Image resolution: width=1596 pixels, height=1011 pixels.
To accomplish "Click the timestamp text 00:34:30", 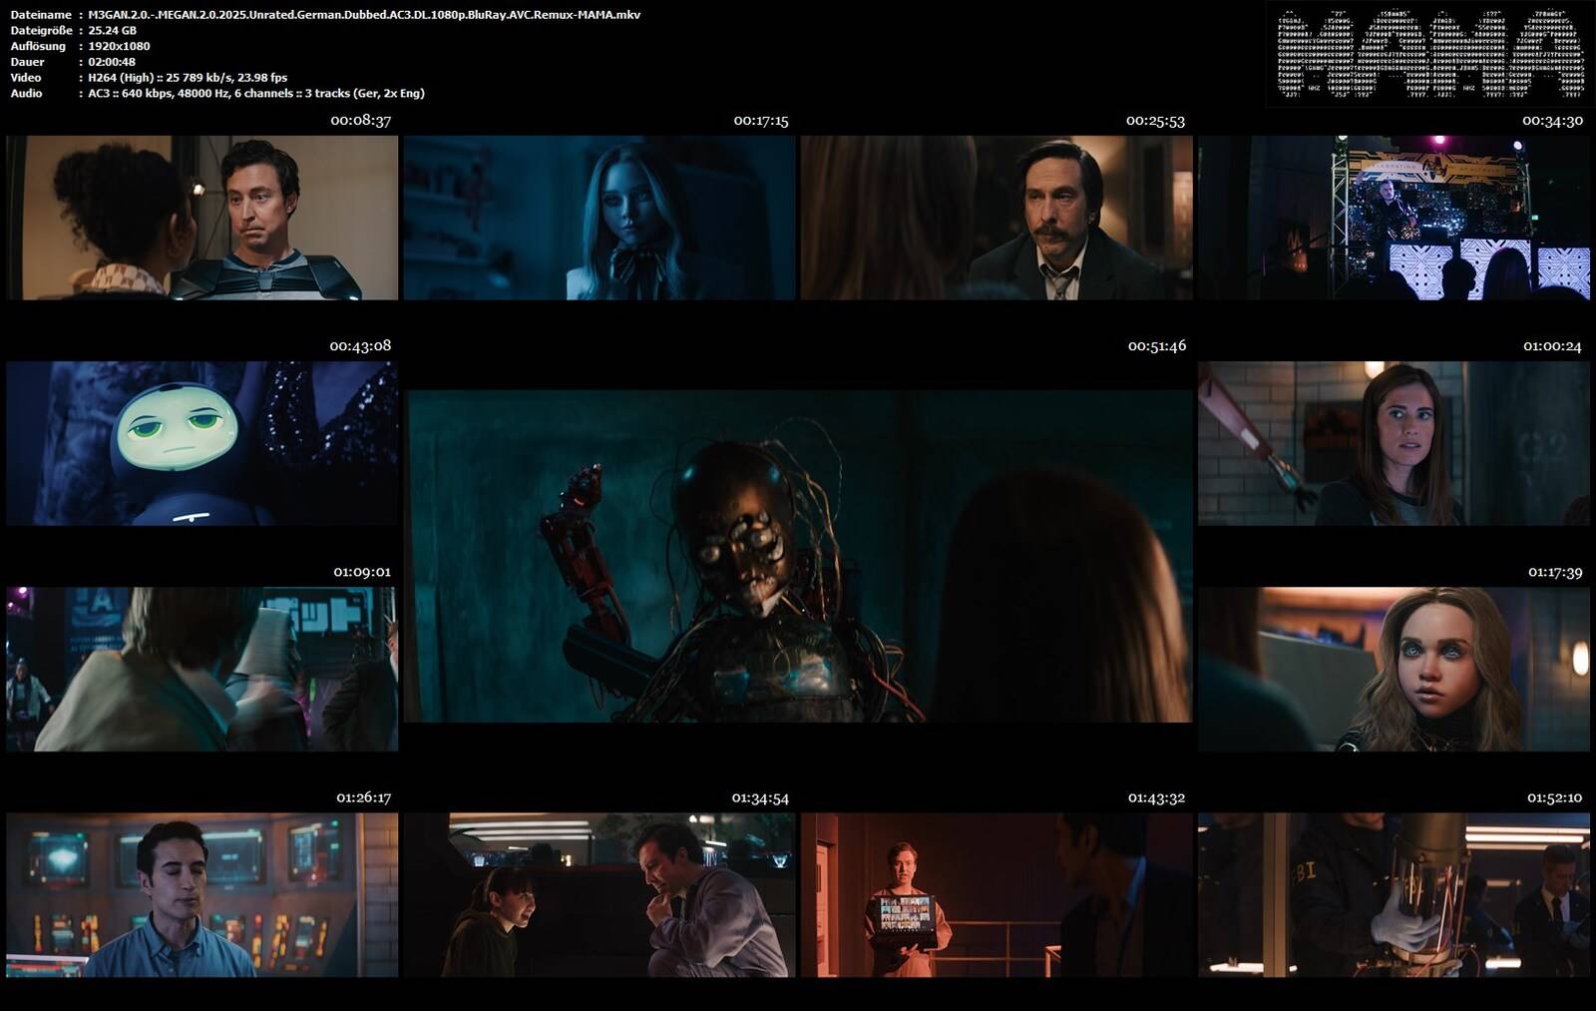I will point(1552,120).
